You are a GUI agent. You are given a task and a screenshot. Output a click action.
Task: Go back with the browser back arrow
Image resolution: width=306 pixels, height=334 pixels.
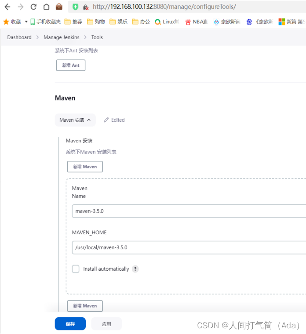coord(7,7)
